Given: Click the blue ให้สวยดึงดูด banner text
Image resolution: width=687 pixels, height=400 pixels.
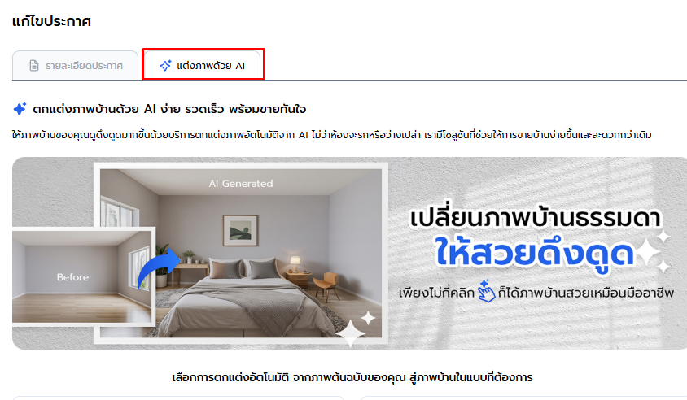Looking at the screenshot, I should pos(535,254).
